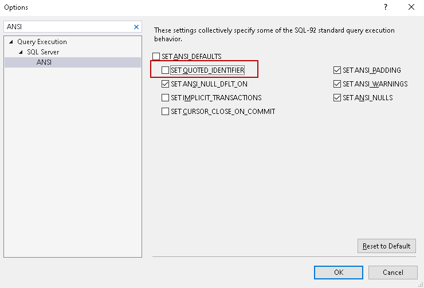Clear the ANSI search box text
This screenshot has height=288, width=424.
(136, 27)
